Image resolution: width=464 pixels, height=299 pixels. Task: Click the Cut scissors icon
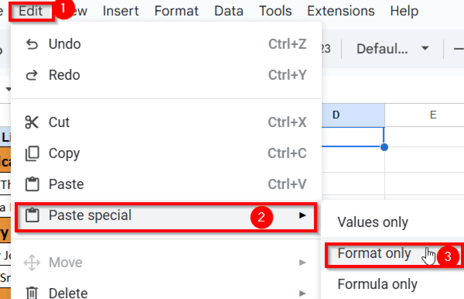tap(32, 123)
